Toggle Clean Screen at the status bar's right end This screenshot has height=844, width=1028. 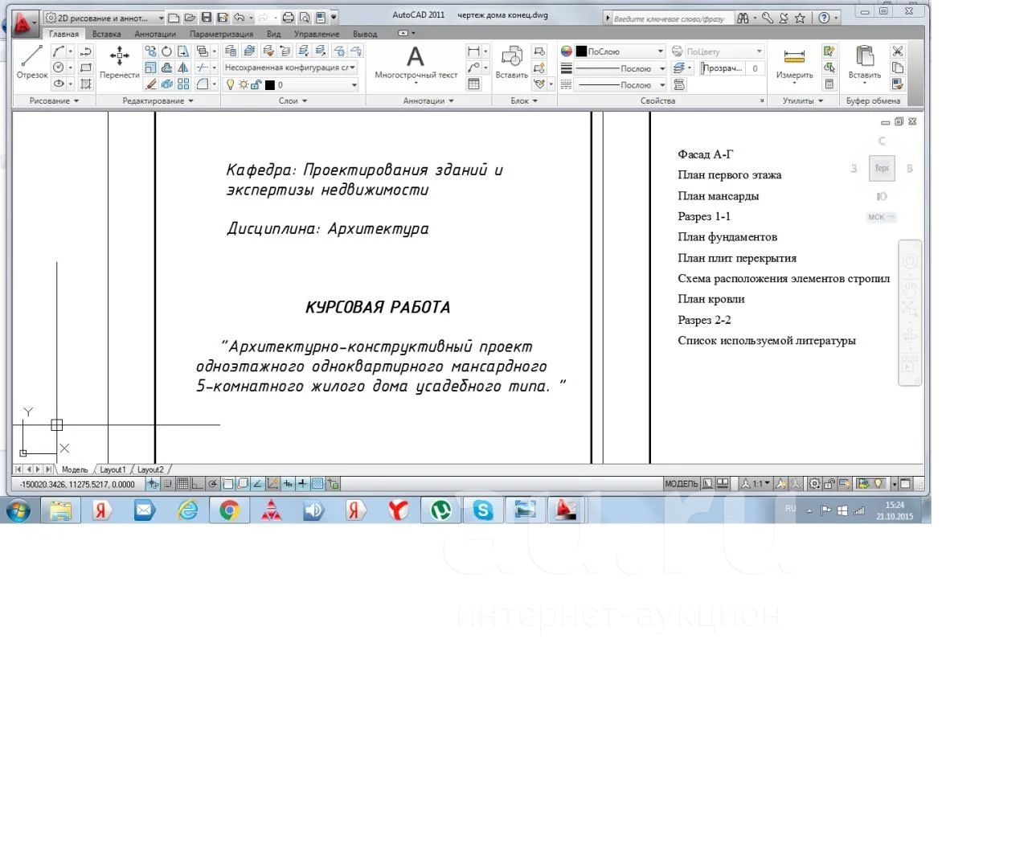(x=905, y=484)
